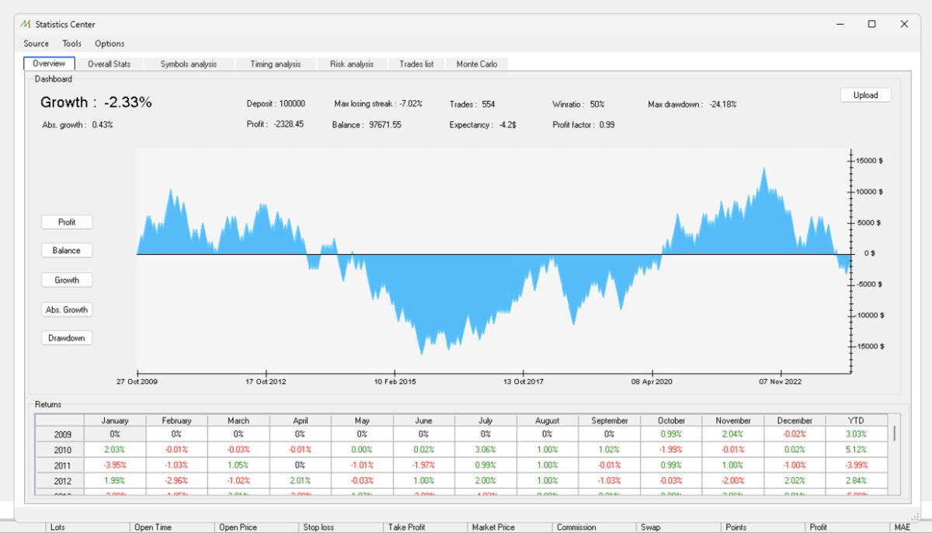Open the Trades list tab

pyautogui.click(x=416, y=64)
